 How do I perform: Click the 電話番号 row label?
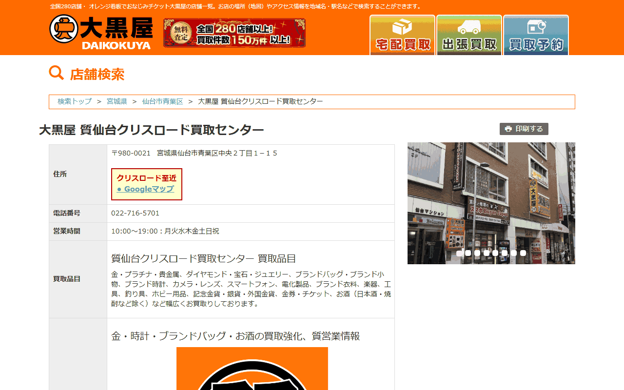point(67,213)
